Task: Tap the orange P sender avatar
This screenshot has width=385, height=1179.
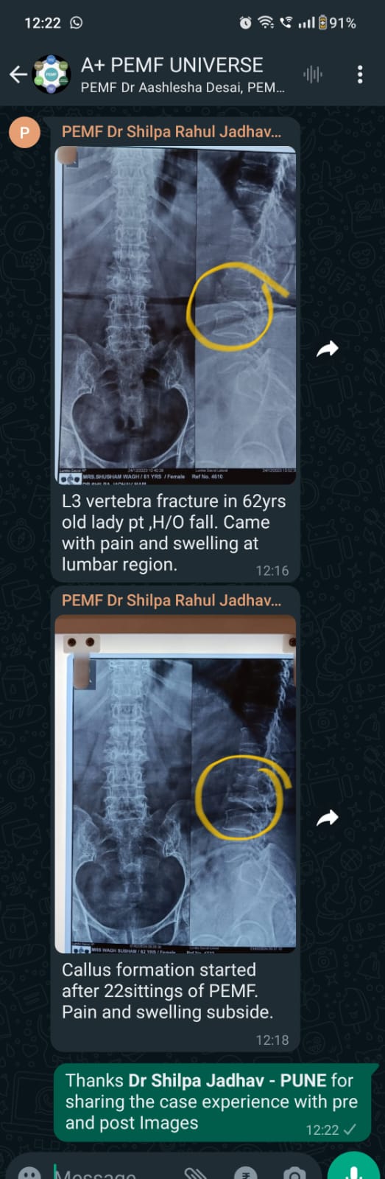Action: pyautogui.click(x=24, y=133)
